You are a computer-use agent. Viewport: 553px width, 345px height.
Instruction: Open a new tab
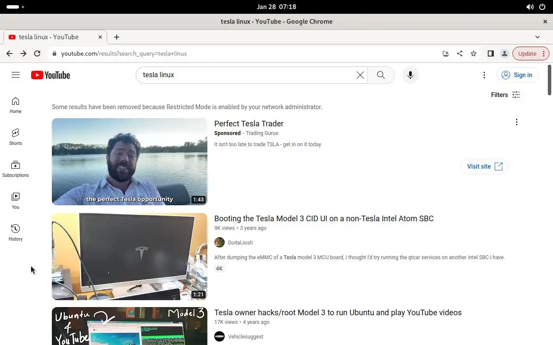(x=117, y=37)
